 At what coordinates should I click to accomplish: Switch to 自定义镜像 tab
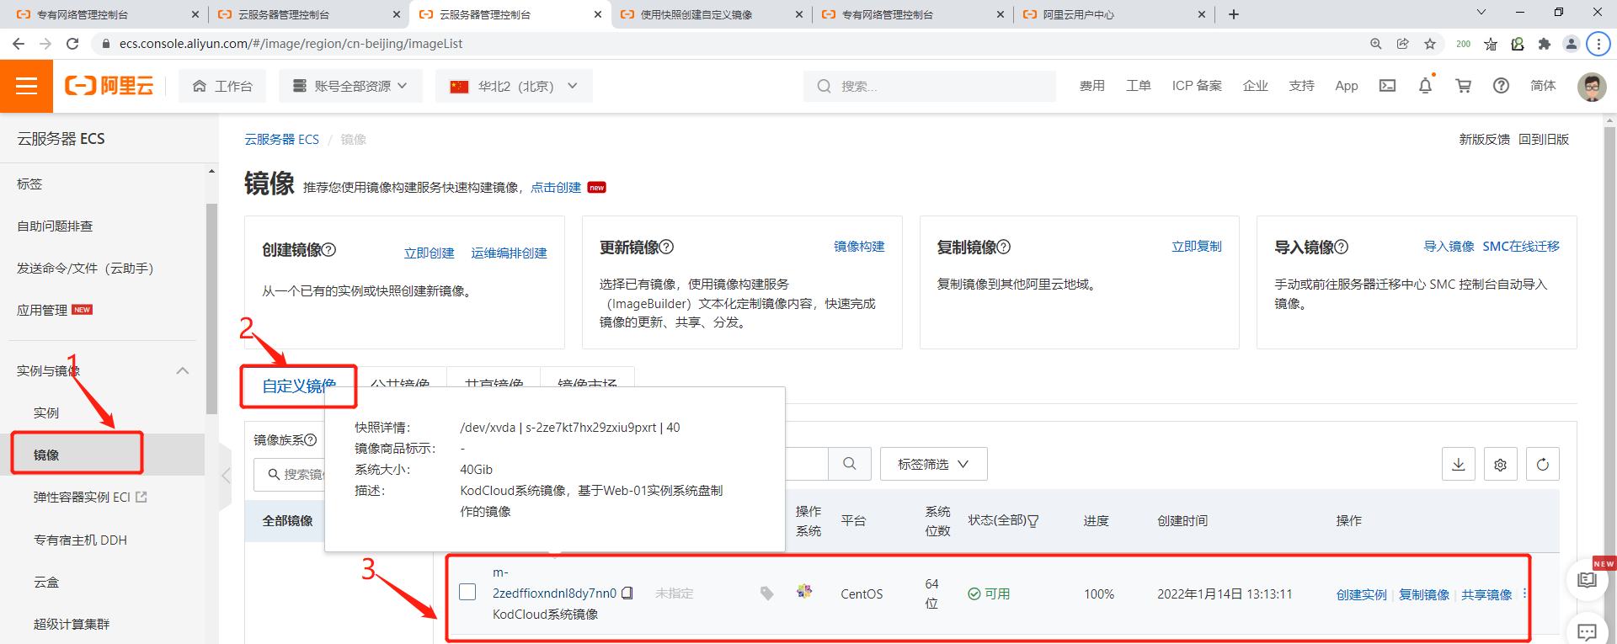coord(298,386)
